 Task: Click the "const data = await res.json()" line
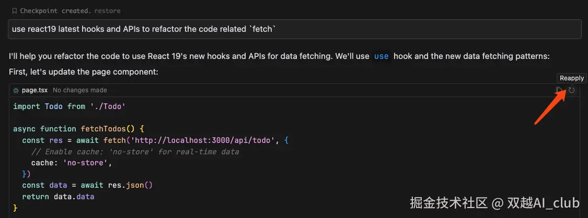87,185
